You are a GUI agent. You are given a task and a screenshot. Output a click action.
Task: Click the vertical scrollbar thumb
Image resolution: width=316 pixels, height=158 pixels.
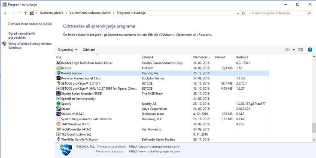[x=314, y=128]
